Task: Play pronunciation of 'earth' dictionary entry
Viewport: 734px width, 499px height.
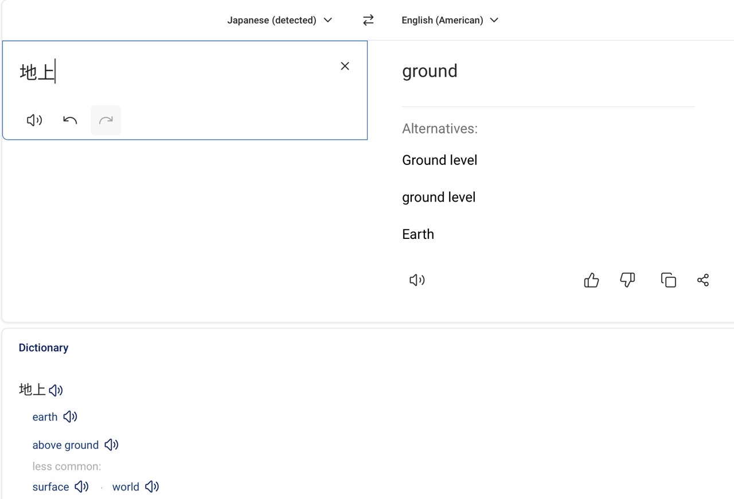Action: pyautogui.click(x=70, y=417)
